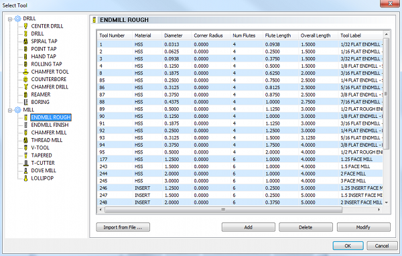Click the T-CUTTER icon
The image size is (402, 256).
click(x=25, y=163)
